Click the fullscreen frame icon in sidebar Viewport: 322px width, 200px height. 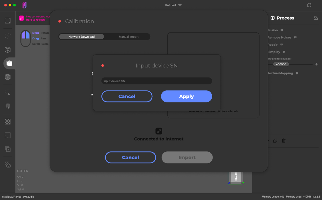pos(8,21)
